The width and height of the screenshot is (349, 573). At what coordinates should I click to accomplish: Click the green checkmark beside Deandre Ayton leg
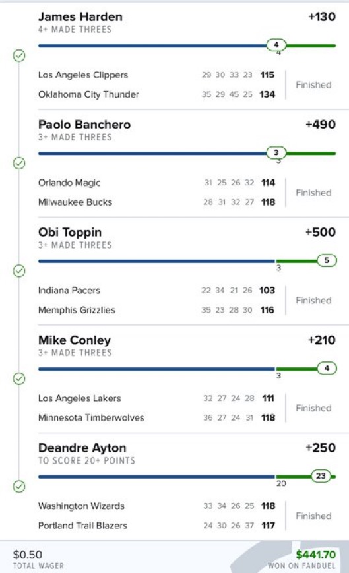click(x=19, y=487)
